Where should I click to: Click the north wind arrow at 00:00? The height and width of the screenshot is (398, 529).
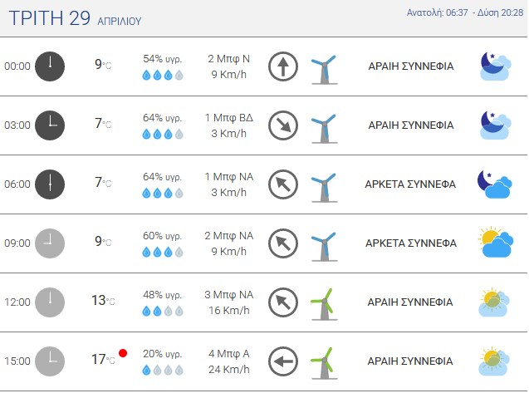coord(283,66)
